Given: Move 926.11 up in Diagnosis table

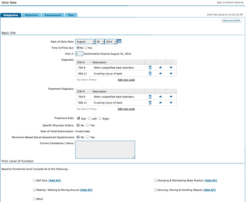Looking at the screenshot, I should 160,73.
